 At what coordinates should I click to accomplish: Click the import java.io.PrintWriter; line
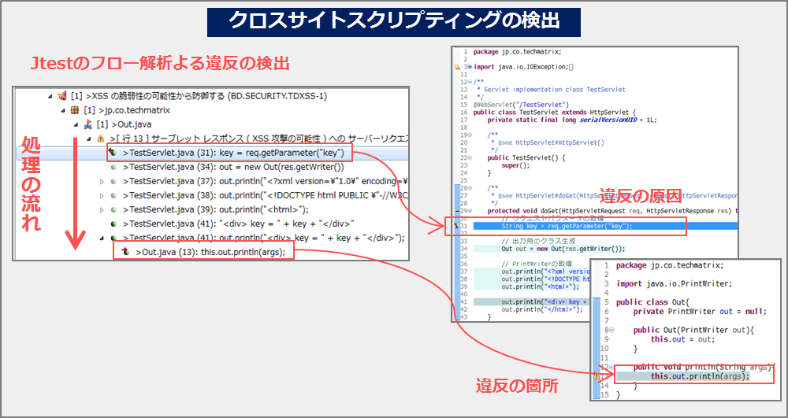coord(675,283)
